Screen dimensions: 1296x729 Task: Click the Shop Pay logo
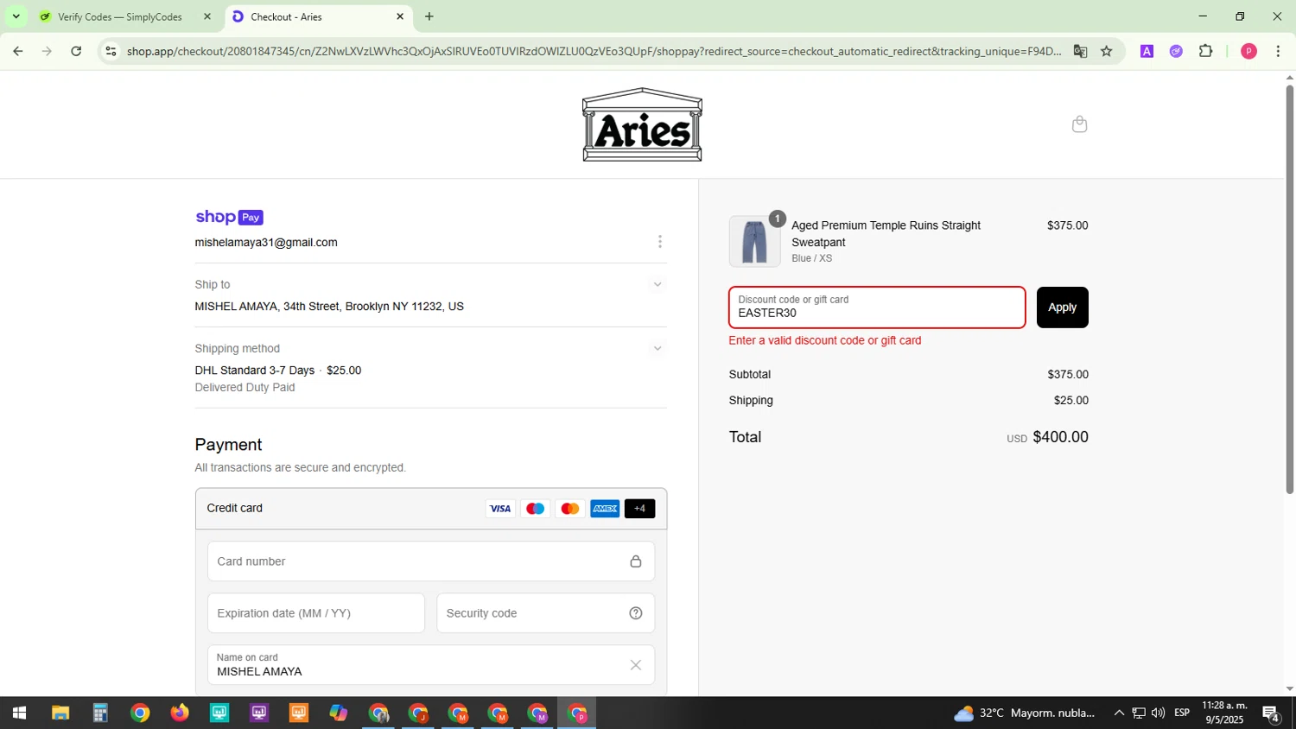tap(229, 217)
